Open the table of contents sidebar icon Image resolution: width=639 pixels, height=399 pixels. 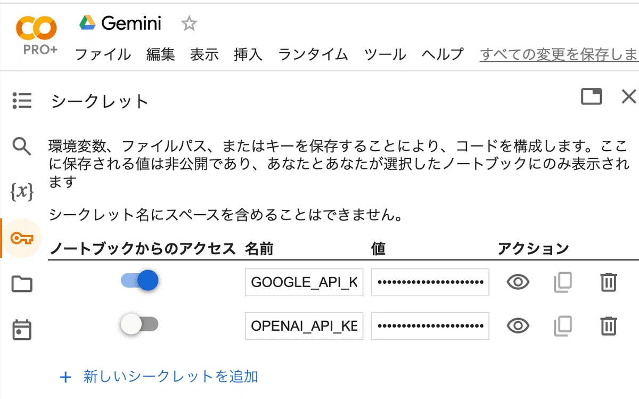[x=22, y=100]
